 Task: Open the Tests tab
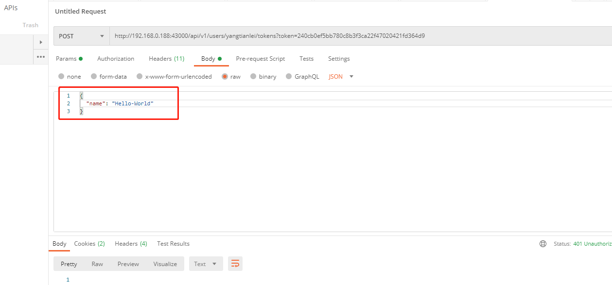[307, 59]
